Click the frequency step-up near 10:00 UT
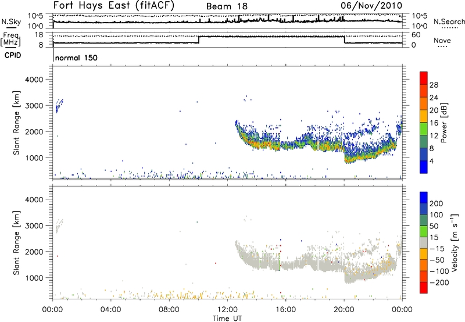The width and height of the screenshot is (465, 322). [199, 40]
